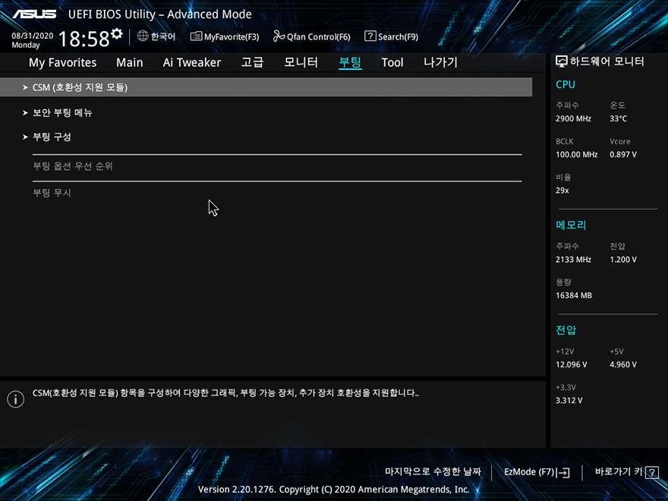668x501 pixels.
Task: Click the 33°C temperature value
Action: (618, 119)
